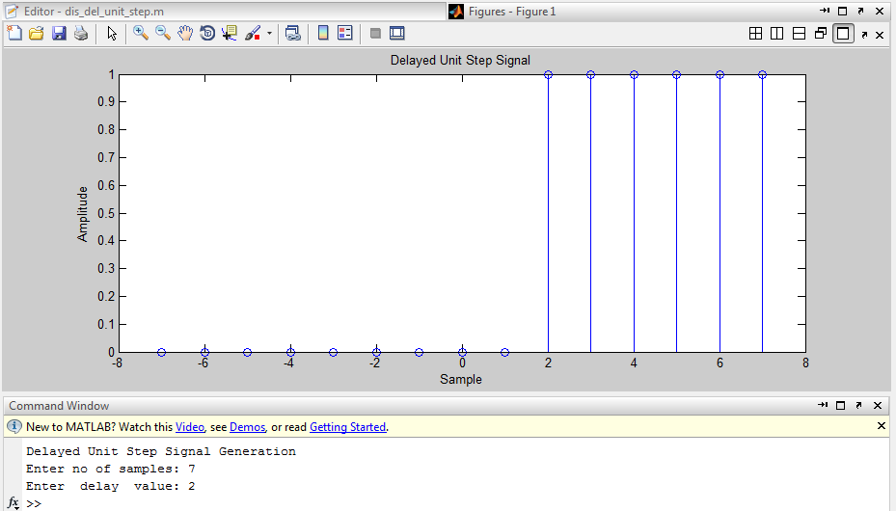Open the Video link
This screenshot has width=896, height=511.
tap(190, 427)
